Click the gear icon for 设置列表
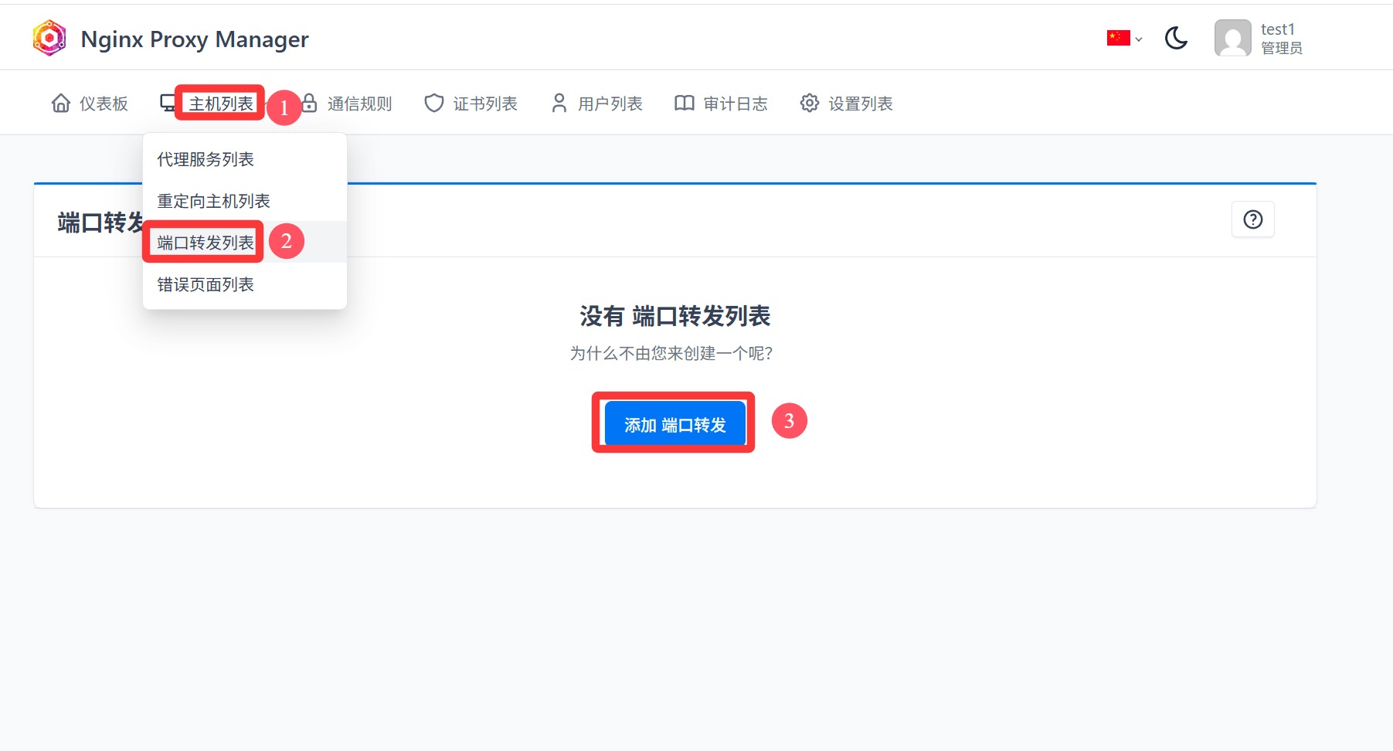Image resolution: width=1393 pixels, height=751 pixels. coord(809,104)
